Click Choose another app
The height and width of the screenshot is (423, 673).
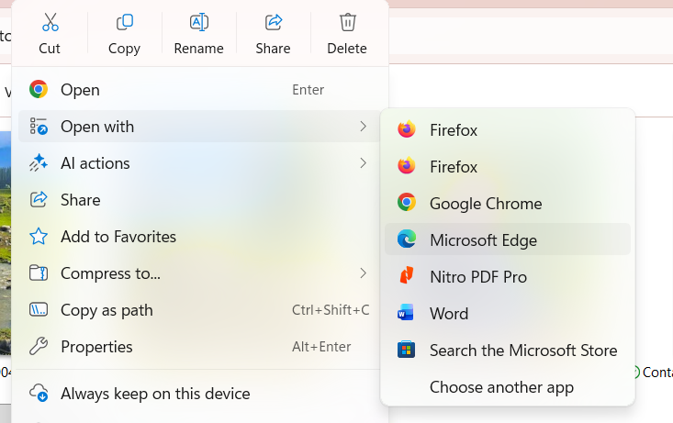501,387
